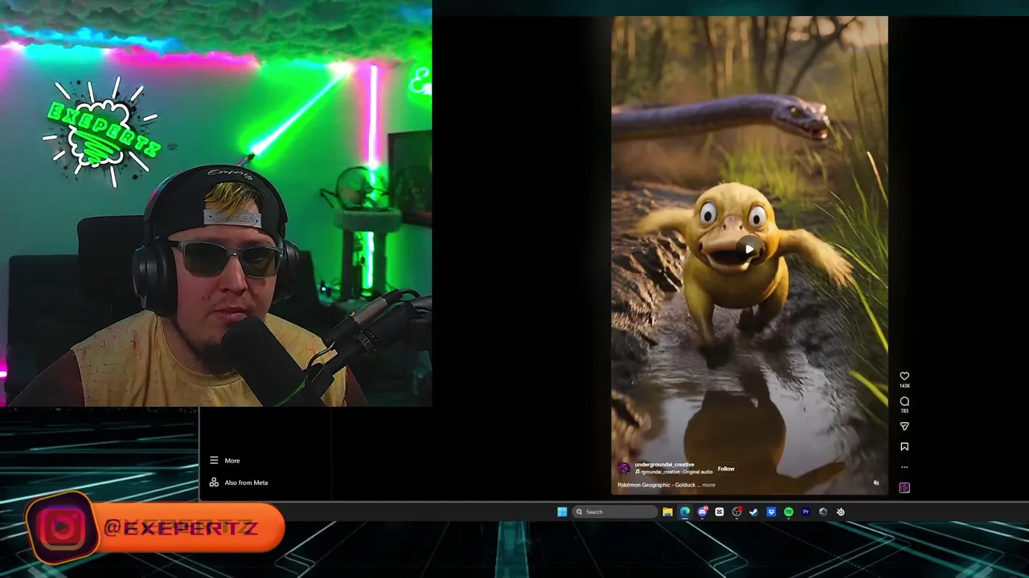1029x578 pixels.
Task: Open the OBS Studio taskbar icon
Action: [x=736, y=511]
